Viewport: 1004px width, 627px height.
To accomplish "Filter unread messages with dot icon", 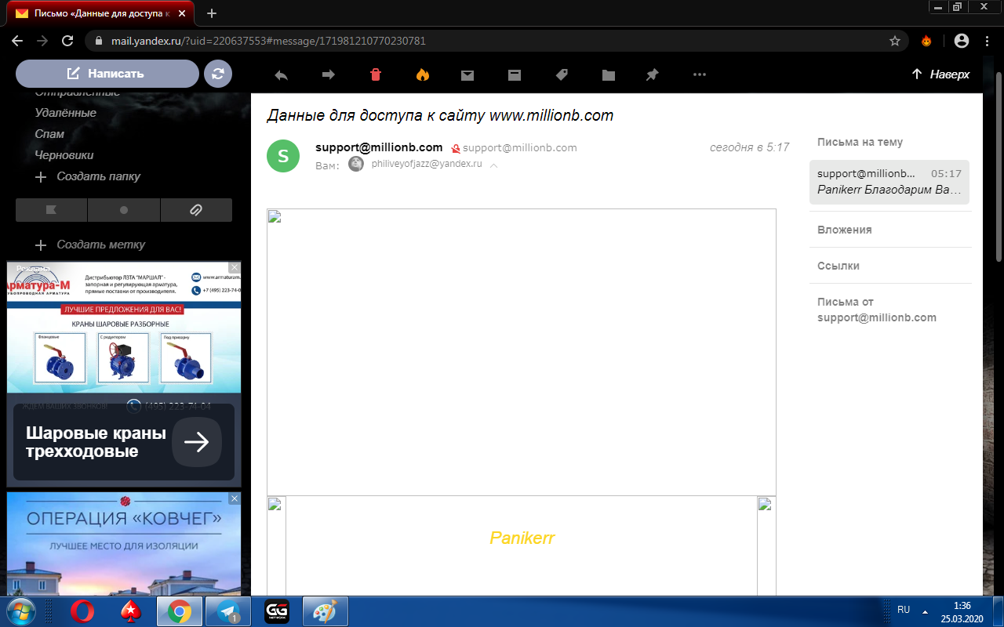I will pyautogui.click(x=124, y=210).
